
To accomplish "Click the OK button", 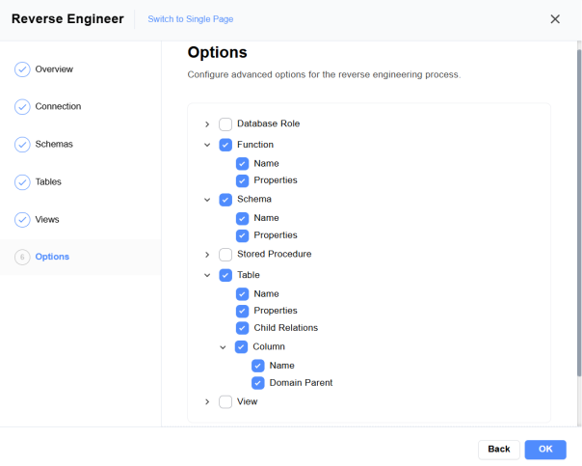I will tap(545, 450).
